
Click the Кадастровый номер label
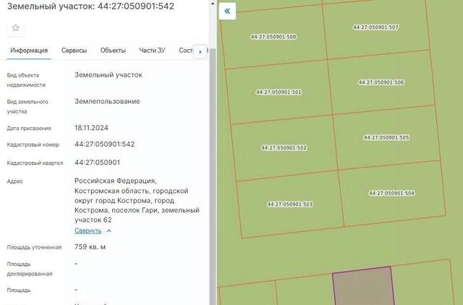click(x=33, y=145)
